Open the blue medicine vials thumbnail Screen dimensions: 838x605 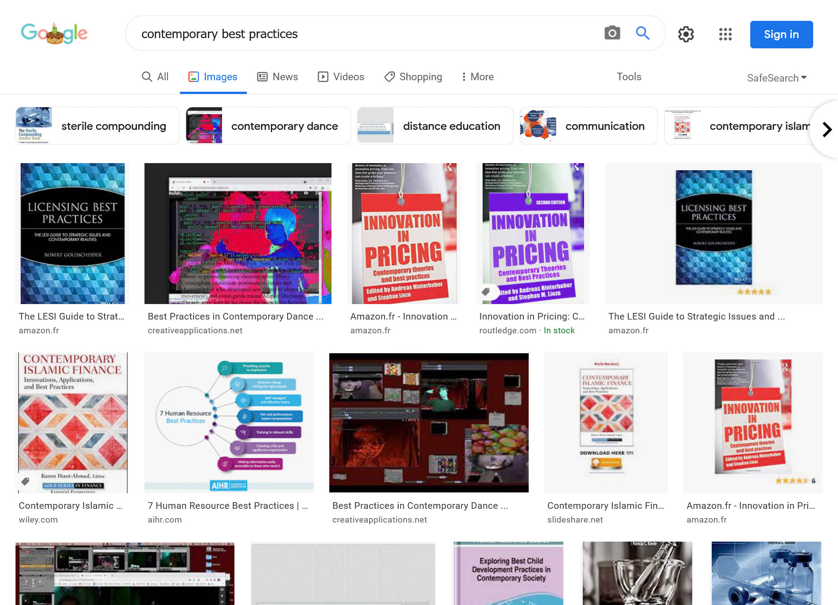[x=767, y=573]
